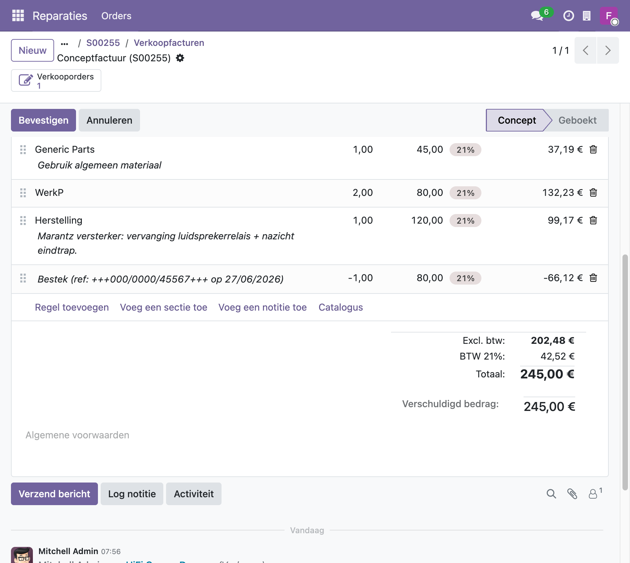
Task: Open the attachments paperclip icon
Action: tap(572, 494)
